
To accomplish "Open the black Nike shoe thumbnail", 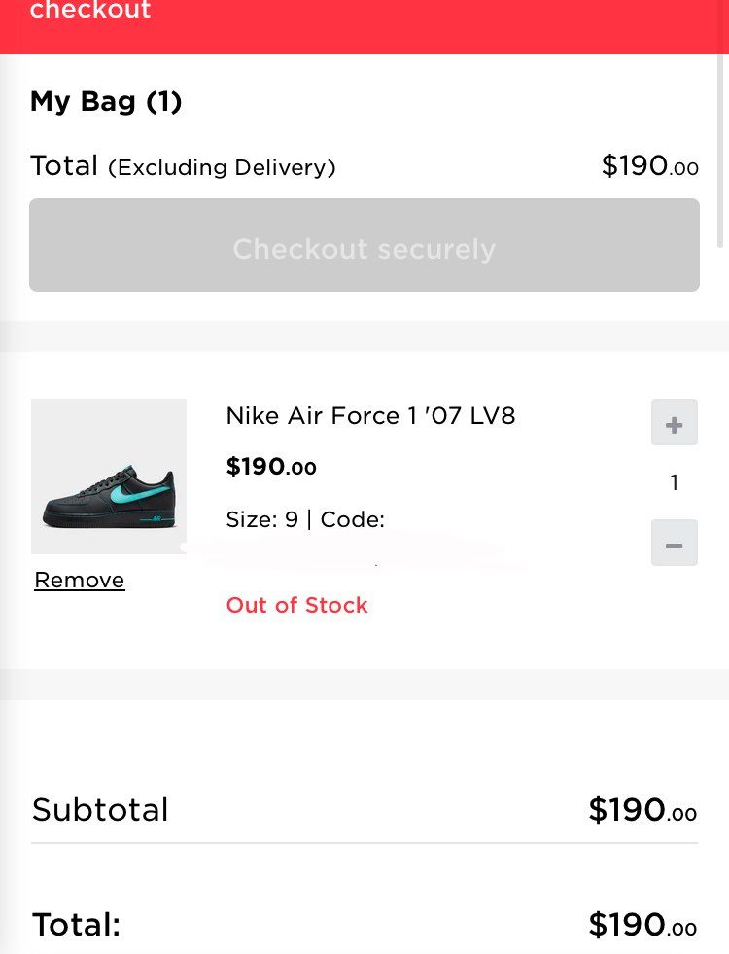I will tap(109, 477).
